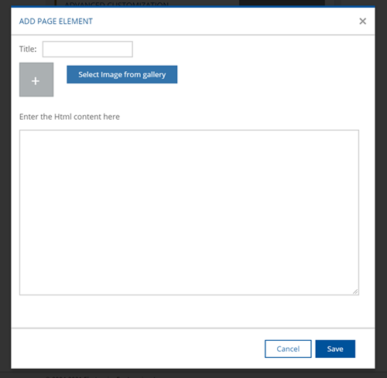This screenshot has height=378, width=387.
Task: Click the Title: label
Action: click(28, 49)
